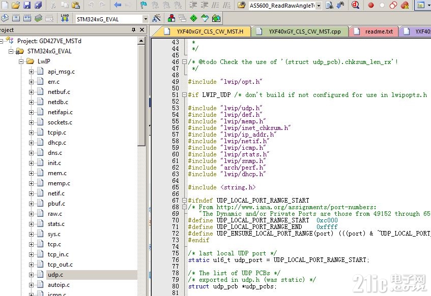Expand the sockets.c tree node
The image size is (431, 296).
click(31, 123)
